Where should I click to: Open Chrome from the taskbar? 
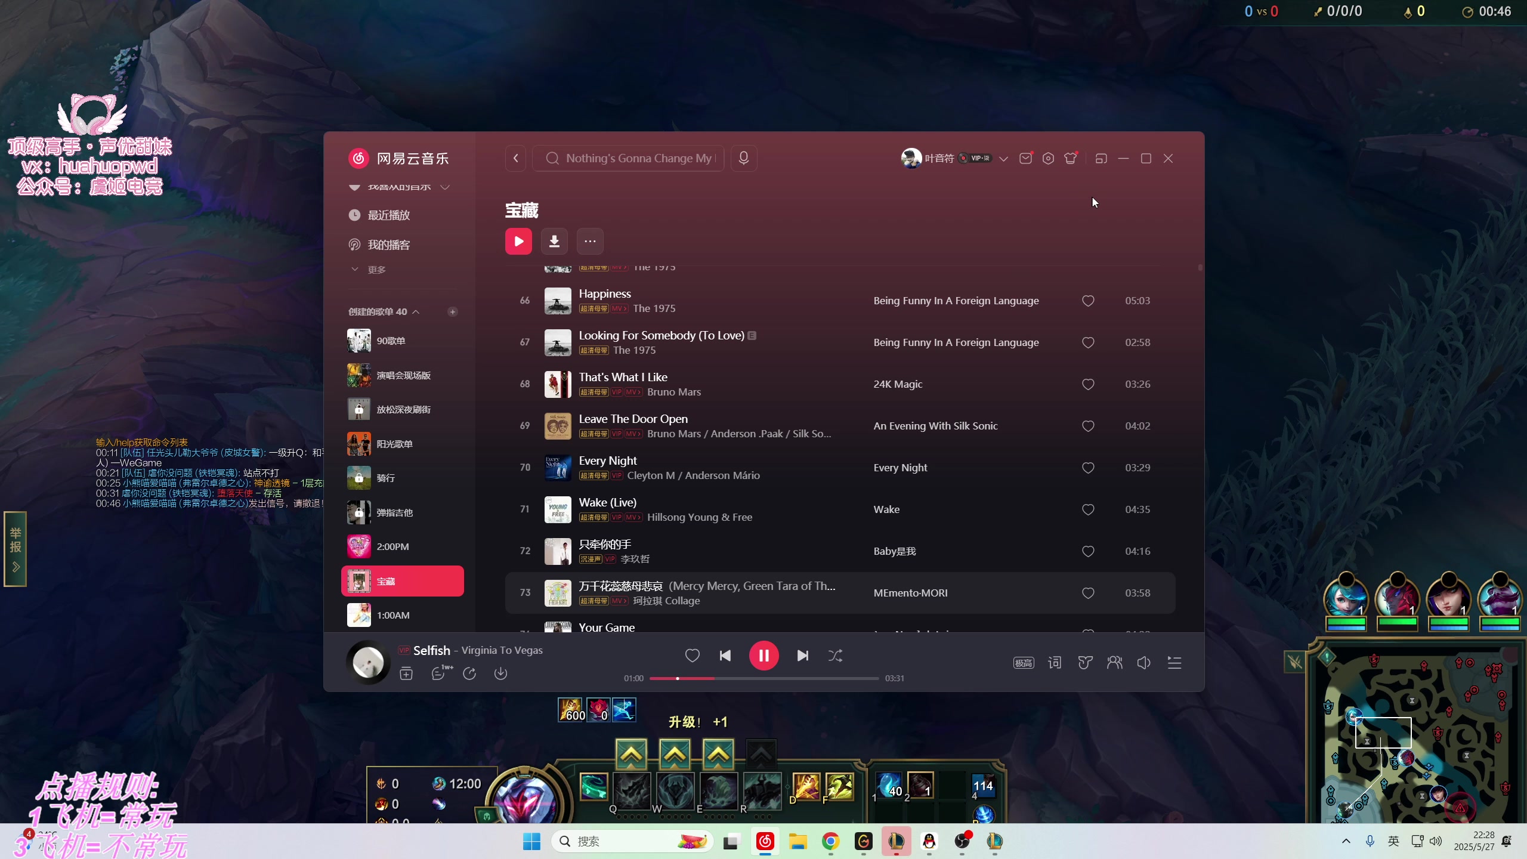(x=830, y=841)
